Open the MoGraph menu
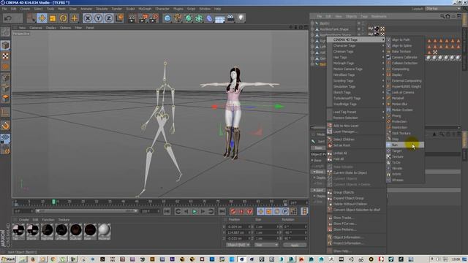 [145, 9]
